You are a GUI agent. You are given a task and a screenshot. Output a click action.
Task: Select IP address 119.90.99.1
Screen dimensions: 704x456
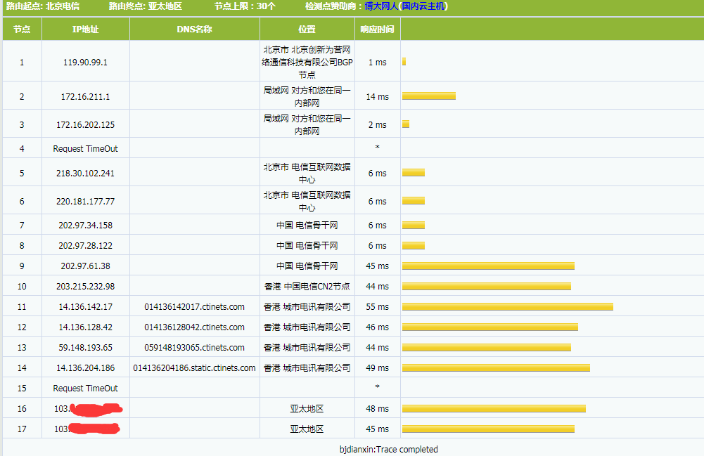(85, 62)
